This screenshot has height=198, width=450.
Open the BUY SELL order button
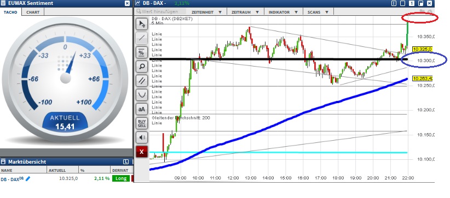click(x=142, y=123)
